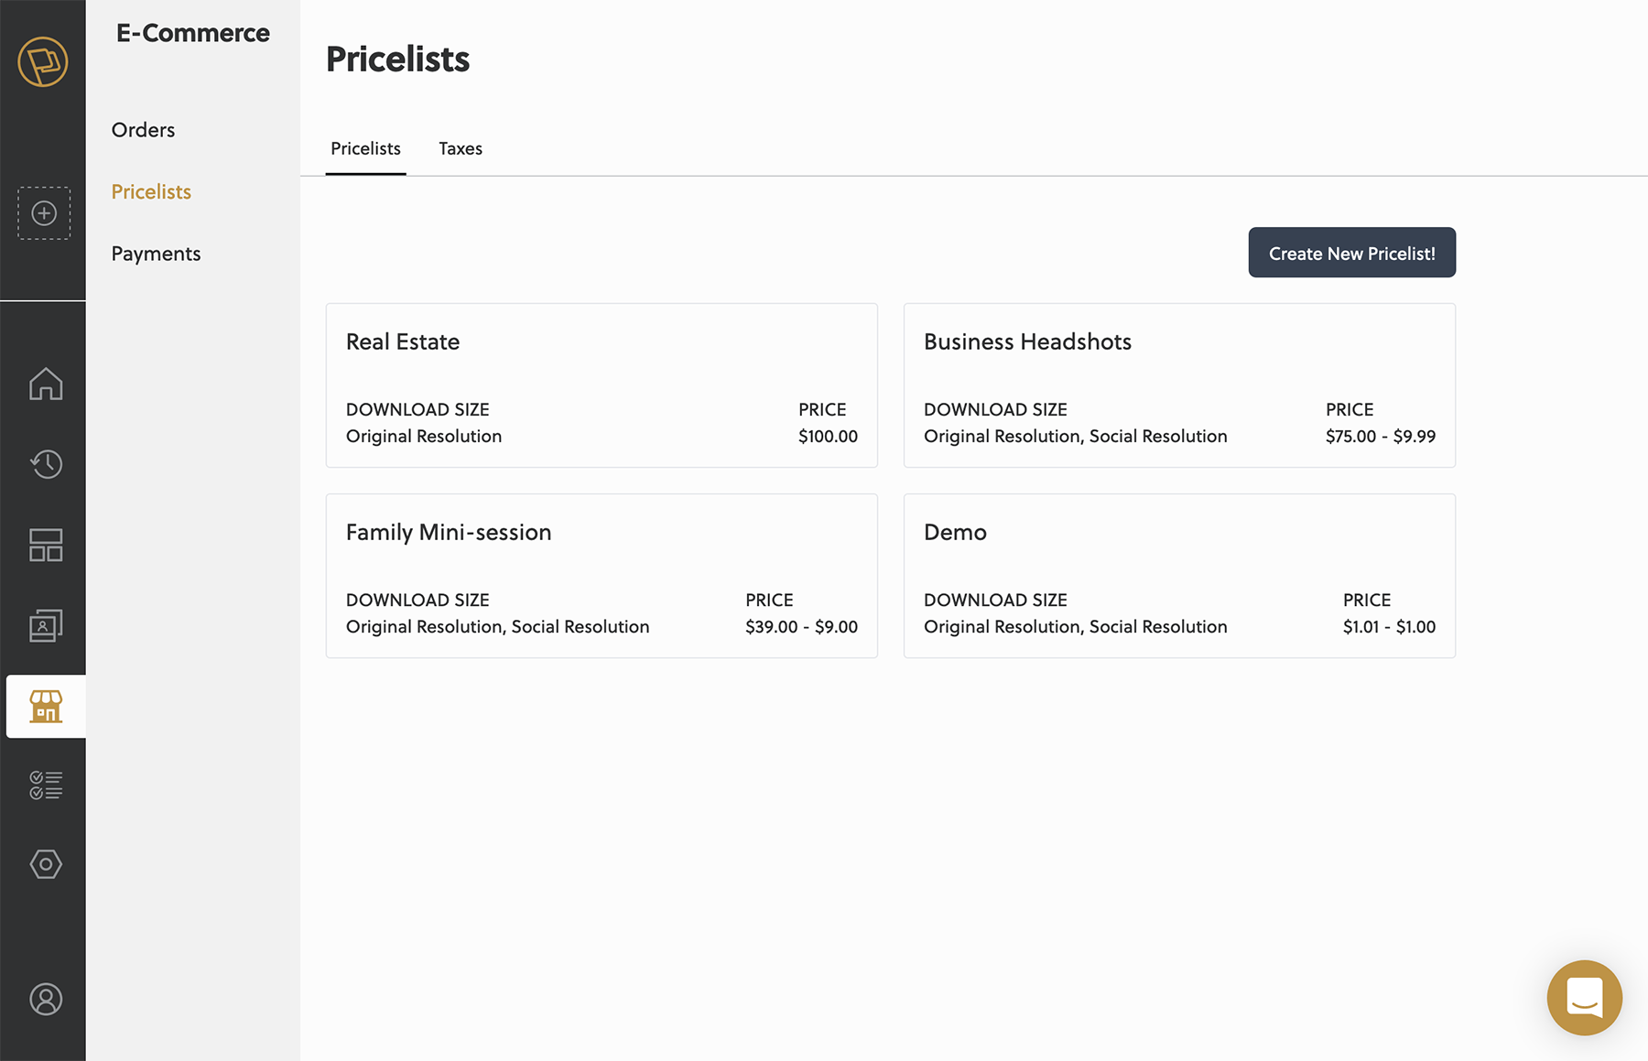Screen dimensions: 1648x1061
Task: Open the checklist tasks icon
Action: coord(46,785)
